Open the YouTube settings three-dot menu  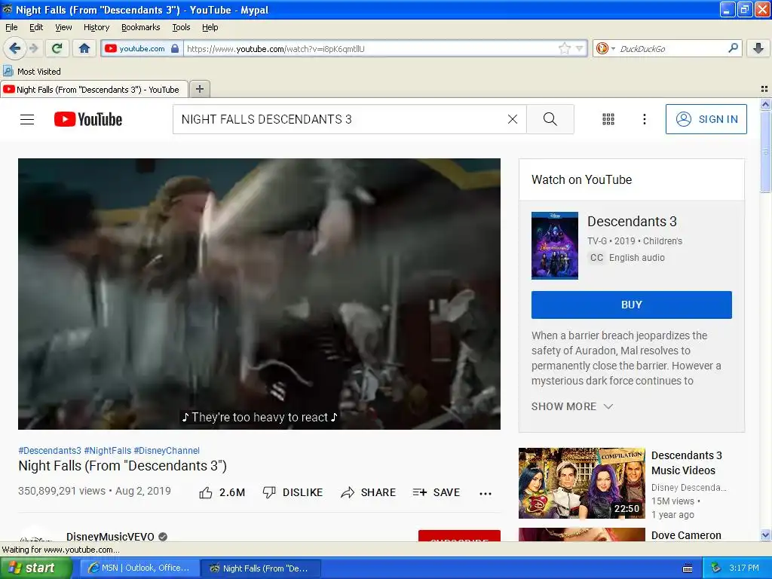[x=644, y=119]
